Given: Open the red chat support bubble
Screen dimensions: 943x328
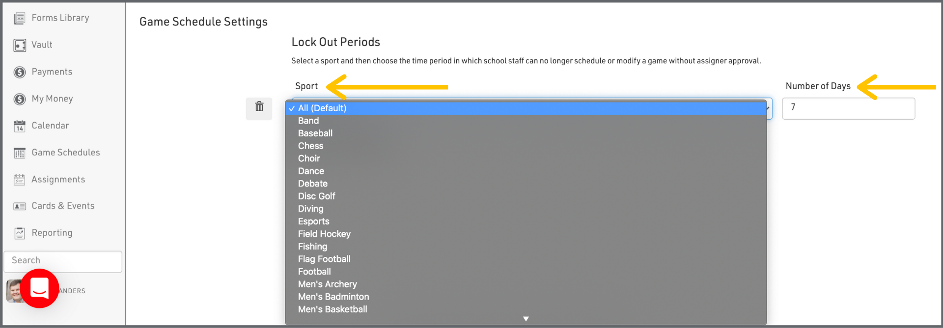Looking at the screenshot, I should coord(39,288).
